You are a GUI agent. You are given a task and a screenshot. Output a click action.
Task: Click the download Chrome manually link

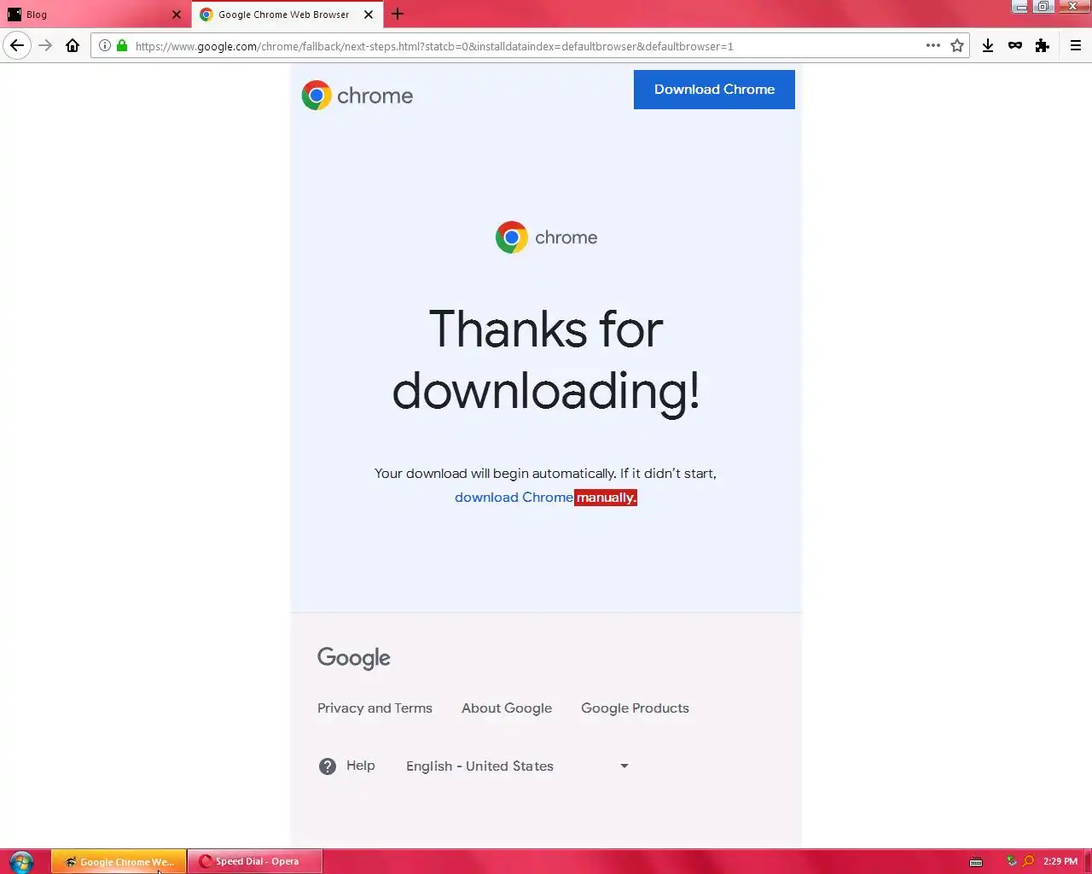click(x=546, y=498)
